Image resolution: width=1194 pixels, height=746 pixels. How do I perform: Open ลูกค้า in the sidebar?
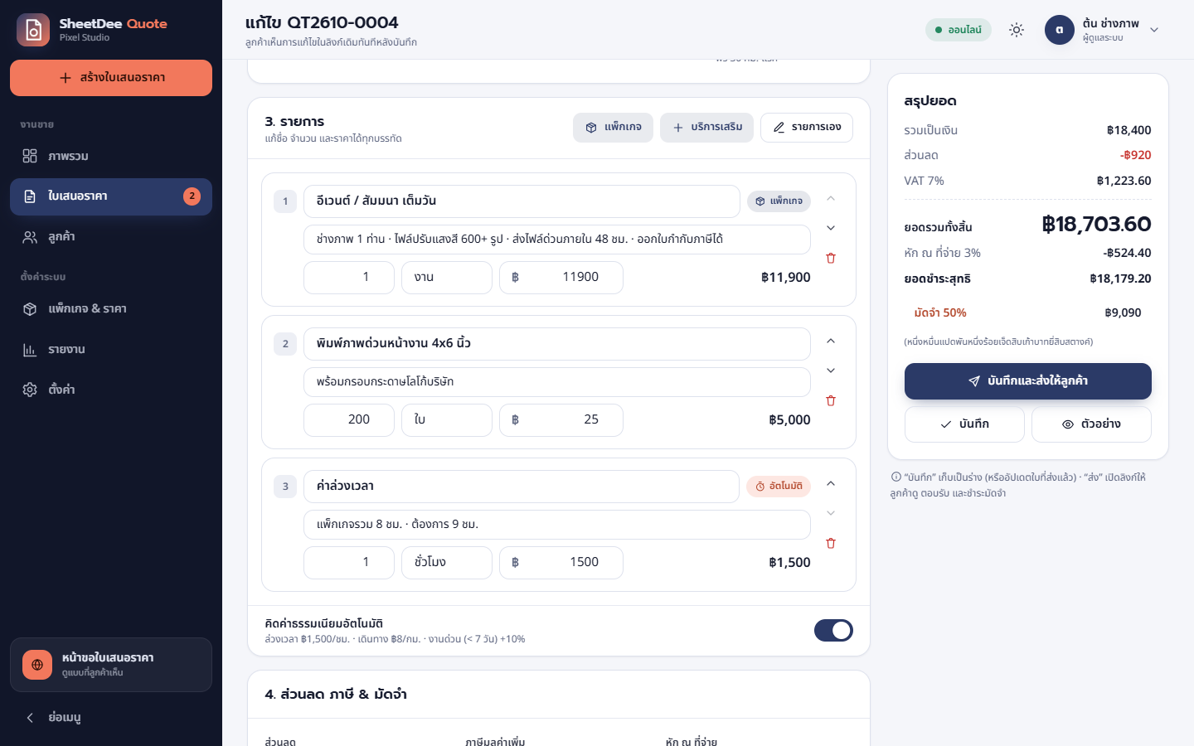[x=111, y=237]
